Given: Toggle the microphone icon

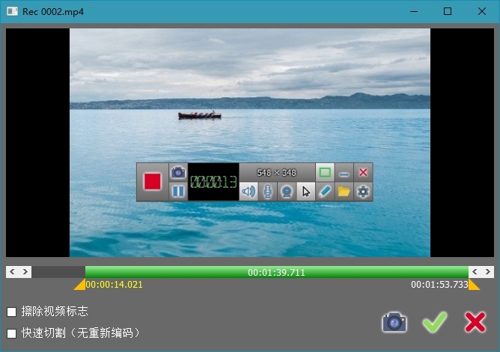Looking at the screenshot, I should pyautogui.click(x=267, y=191).
